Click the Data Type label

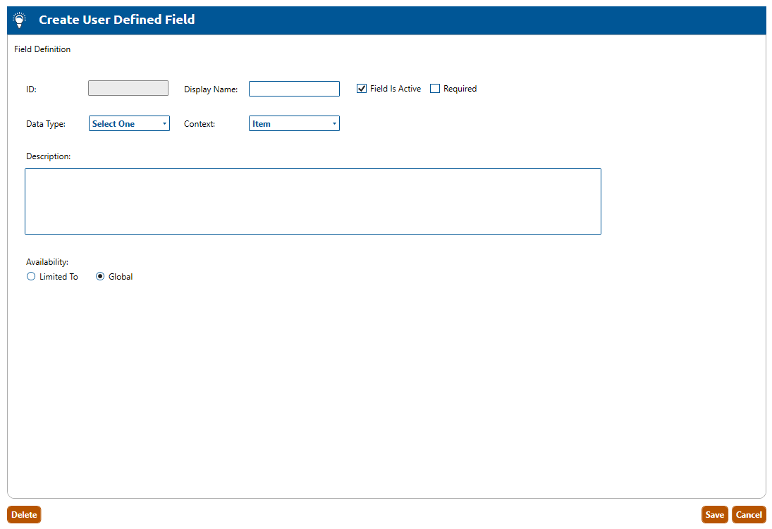pyautogui.click(x=46, y=124)
